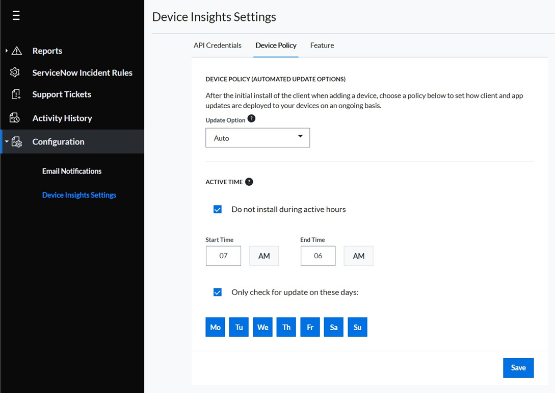Screen dimensions: 555x393
Task: Open the Email Notifications link
Action: 72,171
